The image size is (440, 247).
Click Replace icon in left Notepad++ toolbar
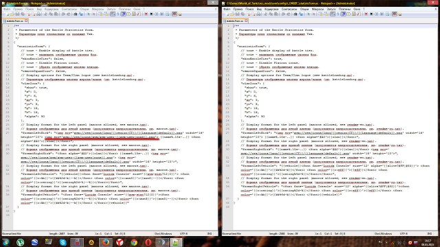(80, 14)
